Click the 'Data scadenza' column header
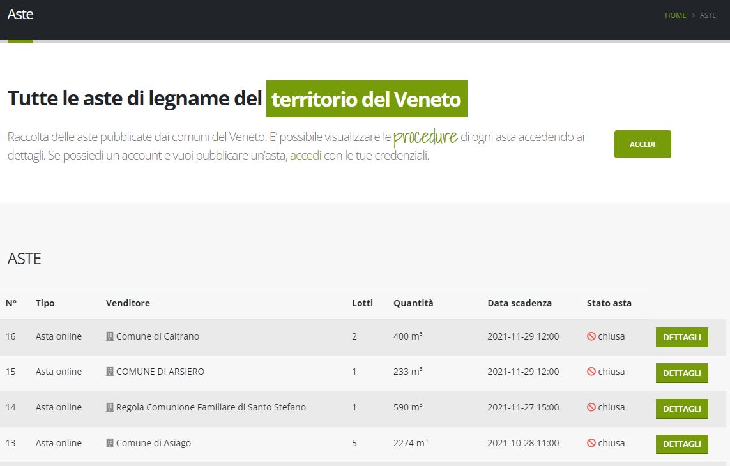This screenshot has height=466, width=730. pyautogui.click(x=519, y=303)
